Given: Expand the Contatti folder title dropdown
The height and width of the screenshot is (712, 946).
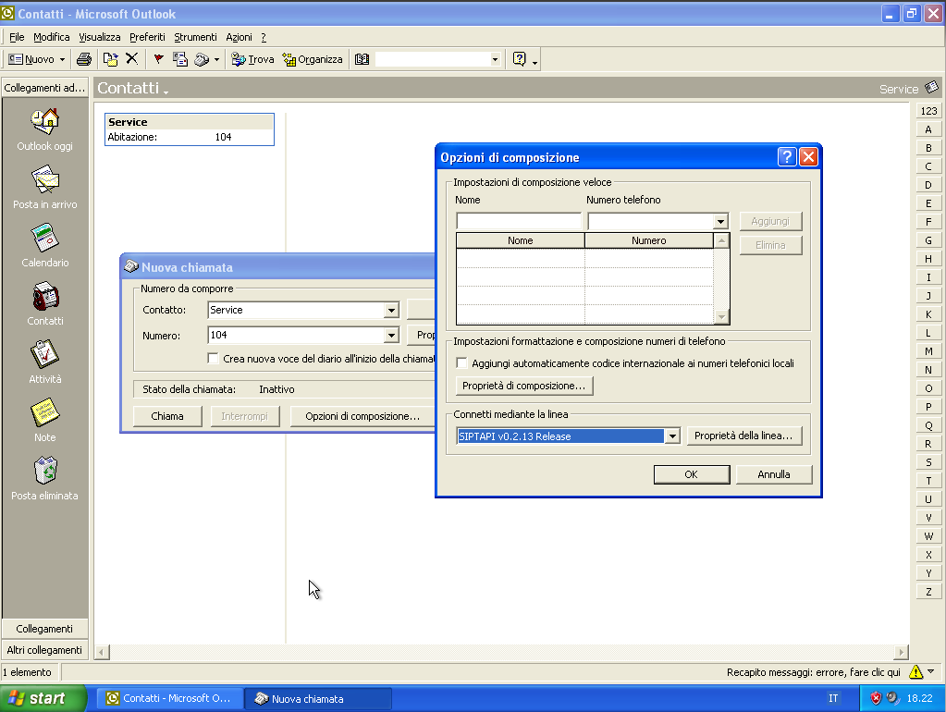Looking at the screenshot, I should point(166,92).
